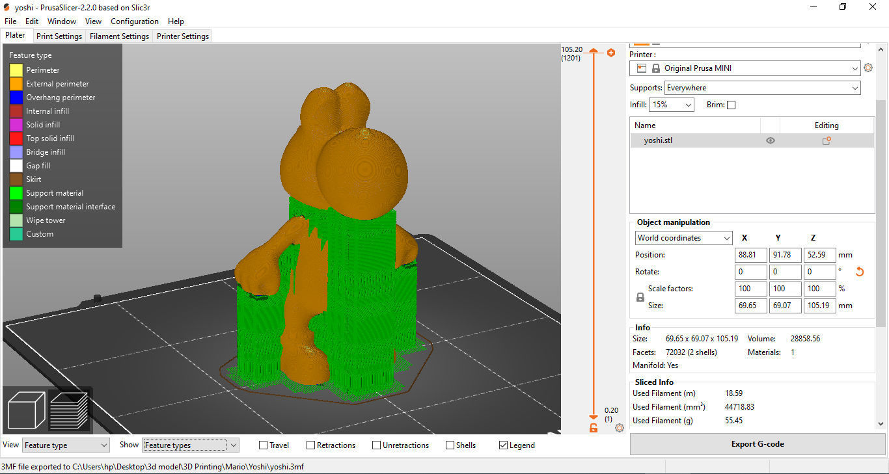Open the Window menu
This screenshot has width=889, height=474.
tap(62, 21)
